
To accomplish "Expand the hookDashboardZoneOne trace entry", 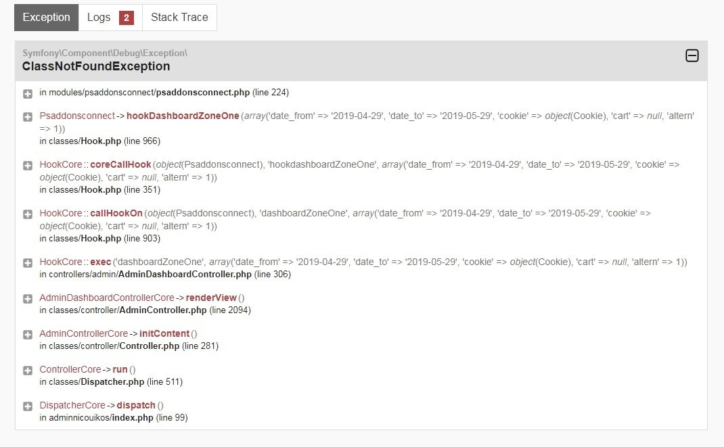I will point(28,117).
